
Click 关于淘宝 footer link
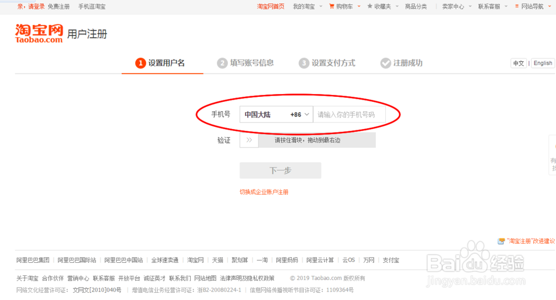[x=27, y=278]
